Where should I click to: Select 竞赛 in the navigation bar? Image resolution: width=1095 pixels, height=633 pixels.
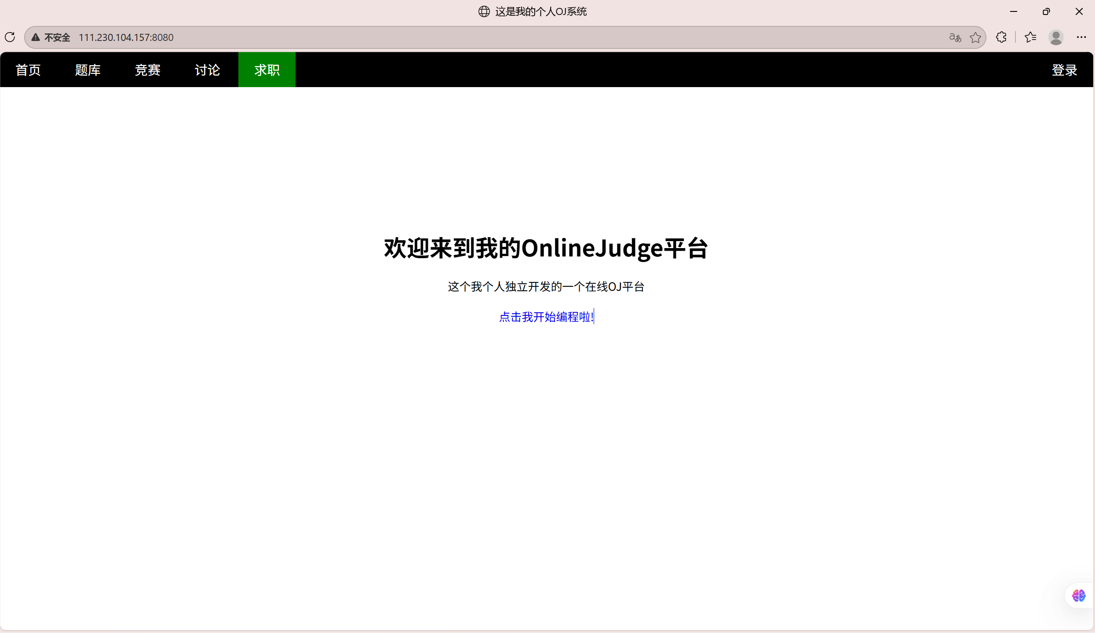pos(148,70)
